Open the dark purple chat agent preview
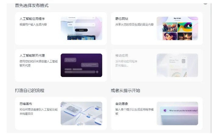Screen dimensions: 221x139 coord(81,65)
